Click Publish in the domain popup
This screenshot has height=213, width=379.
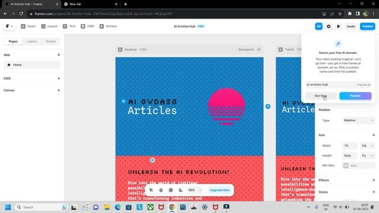[355, 96]
